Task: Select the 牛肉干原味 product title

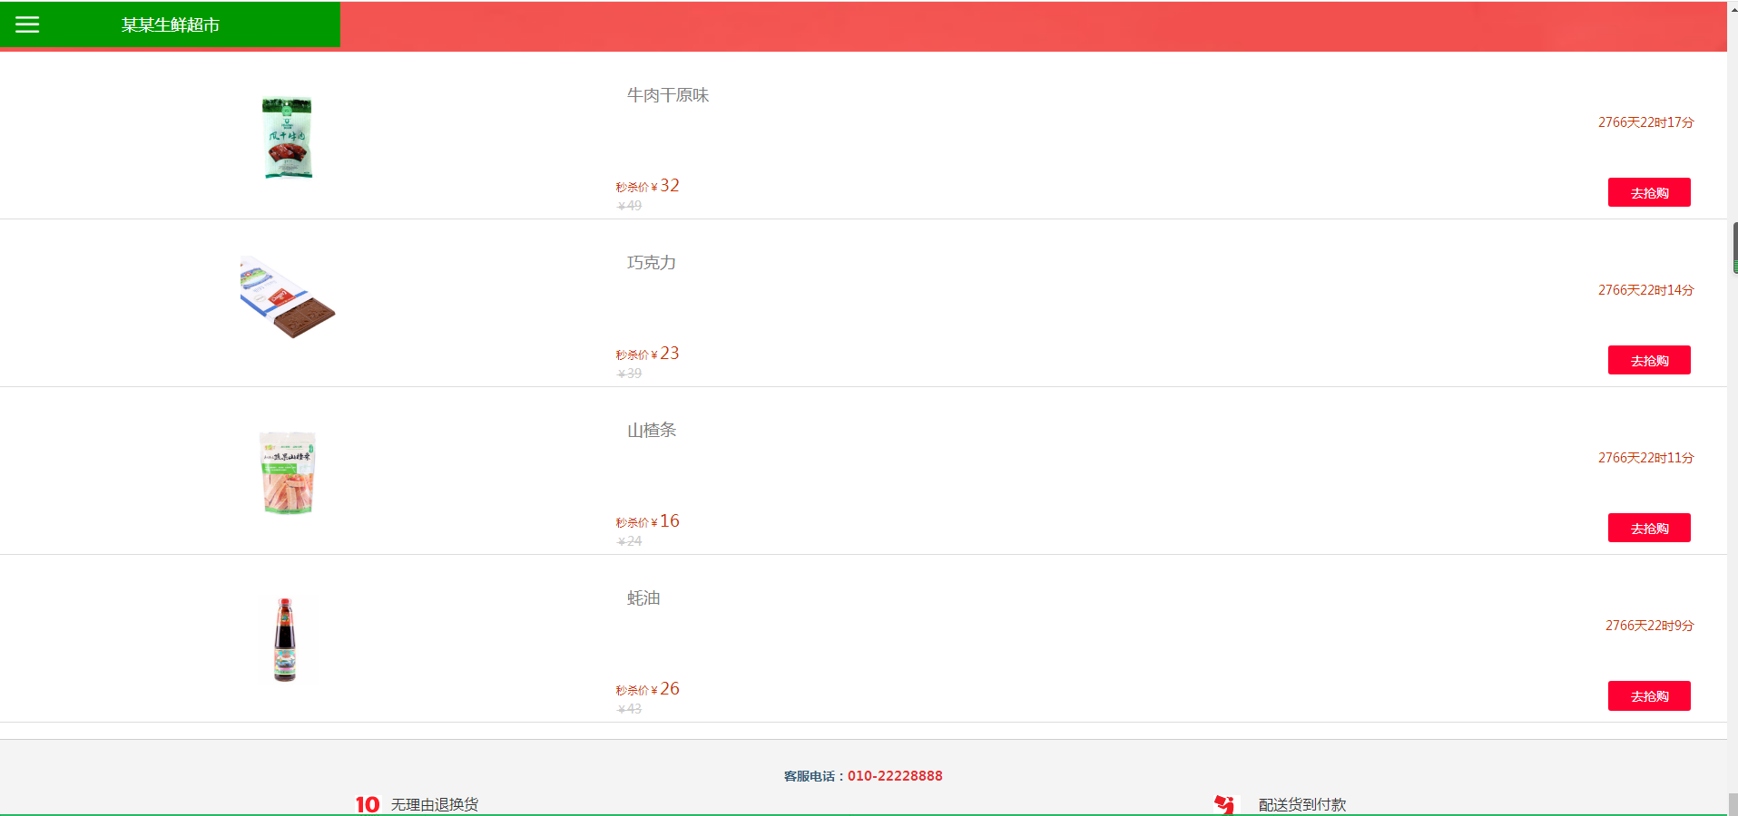Action: click(x=667, y=95)
